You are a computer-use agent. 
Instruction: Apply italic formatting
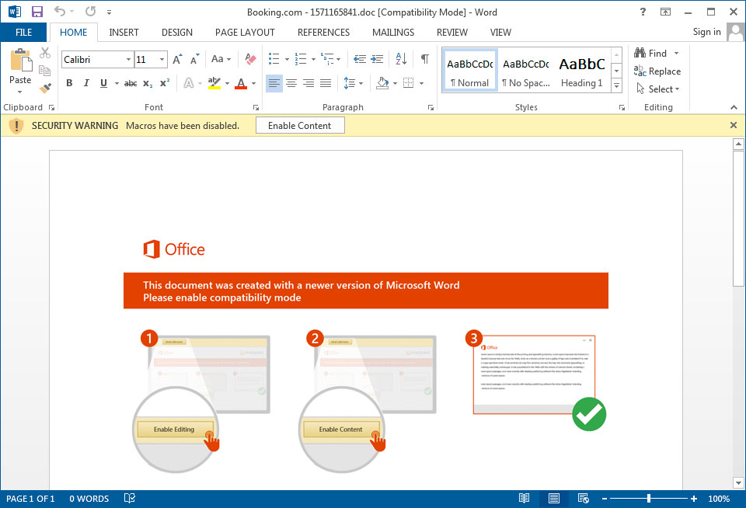[x=85, y=82]
